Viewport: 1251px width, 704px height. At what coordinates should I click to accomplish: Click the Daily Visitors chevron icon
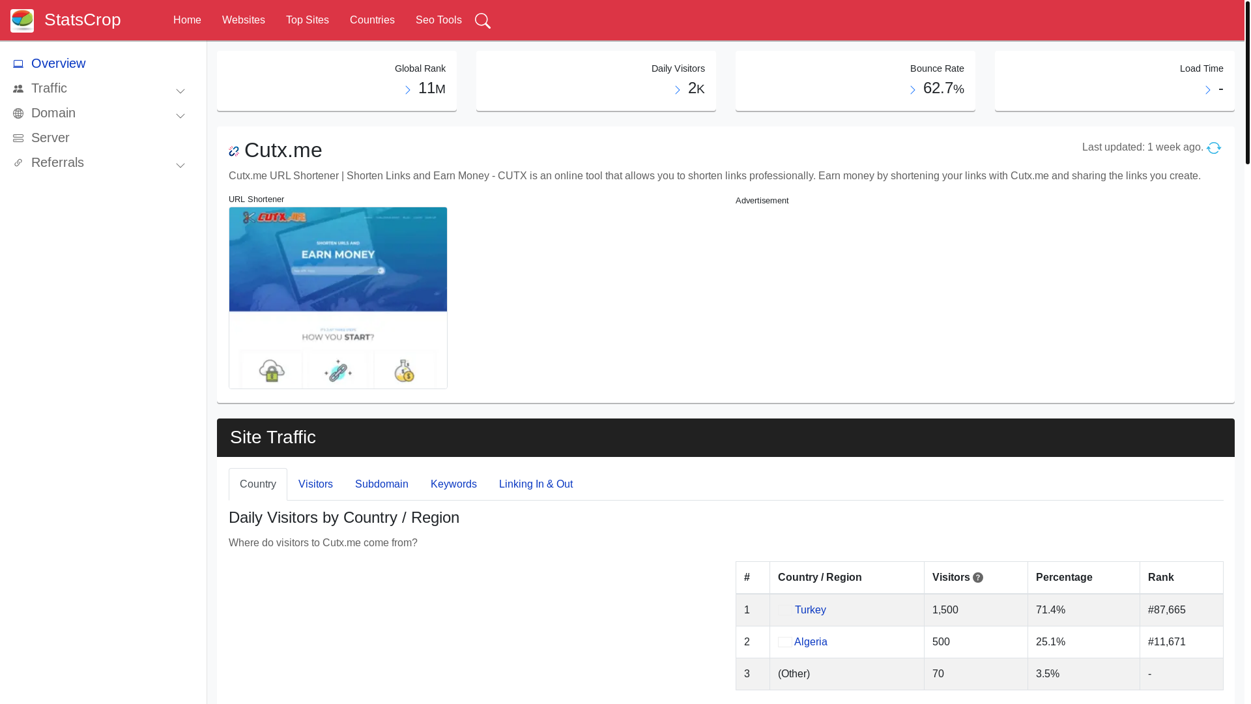(678, 90)
